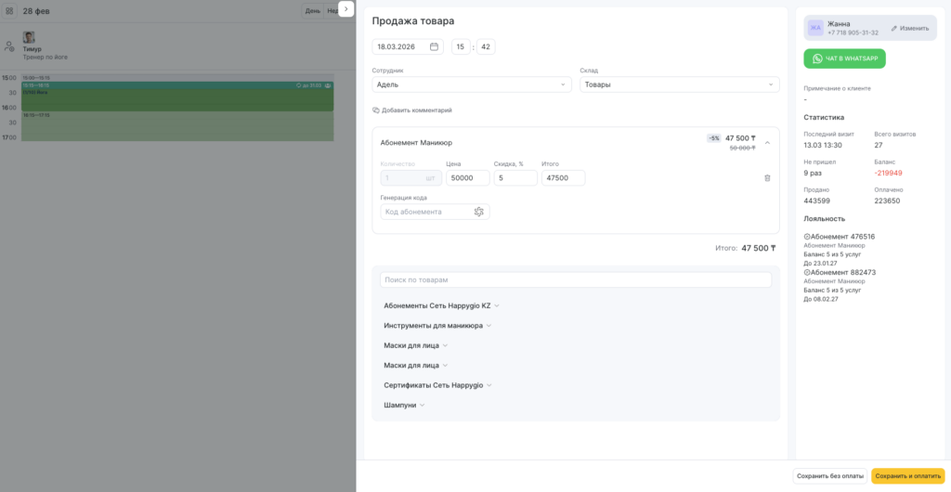The height and width of the screenshot is (492, 951).
Task: Open the Склад dropdown showing Товары
Action: pos(679,84)
